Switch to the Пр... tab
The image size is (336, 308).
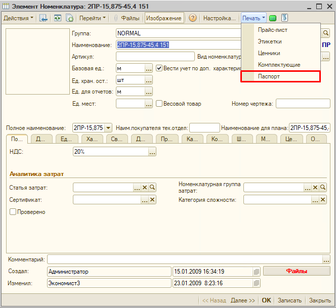point(166,139)
